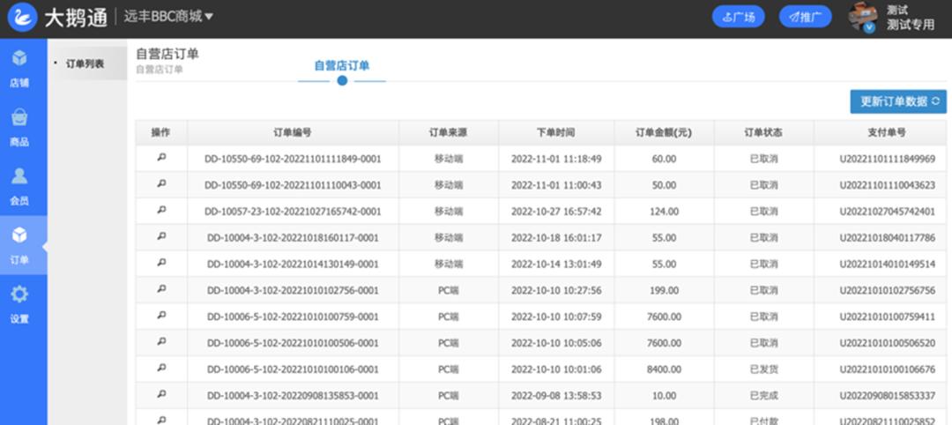The width and height of the screenshot is (952, 425).
Task: View order DD-10004-3-102-20220908135853-0001 magnifier icon
Action: coord(161,394)
